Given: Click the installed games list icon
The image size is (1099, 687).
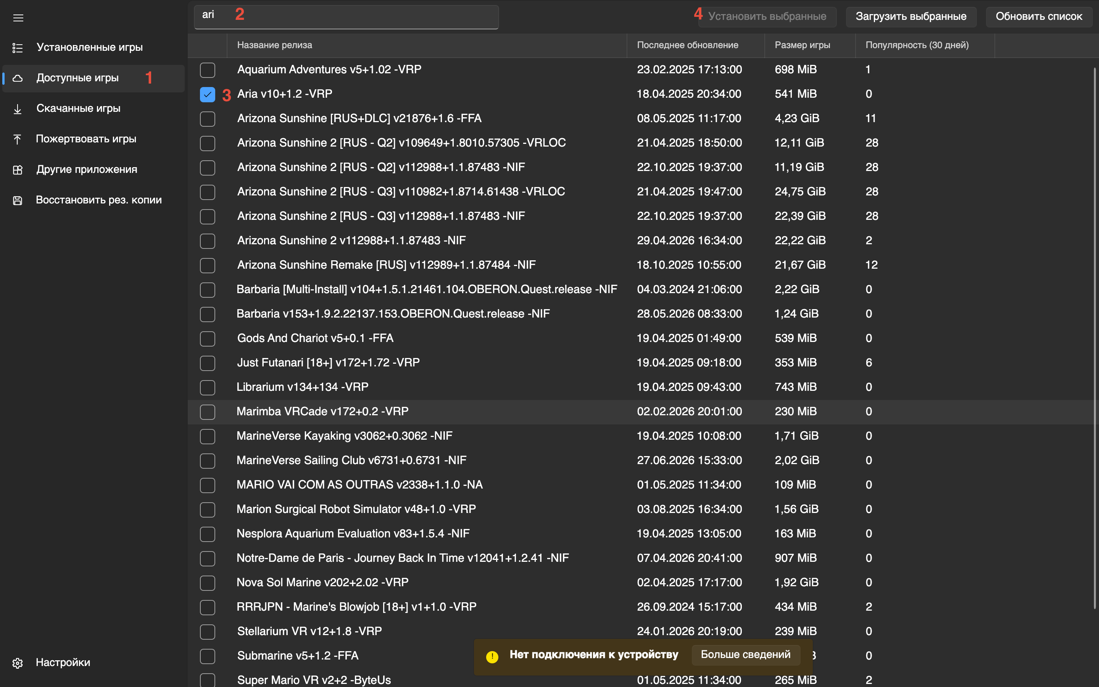Looking at the screenshot, I should tap(18, 48).
